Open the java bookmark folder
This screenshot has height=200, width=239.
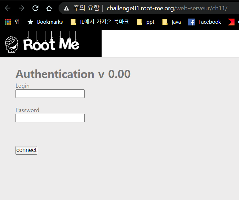172,22
